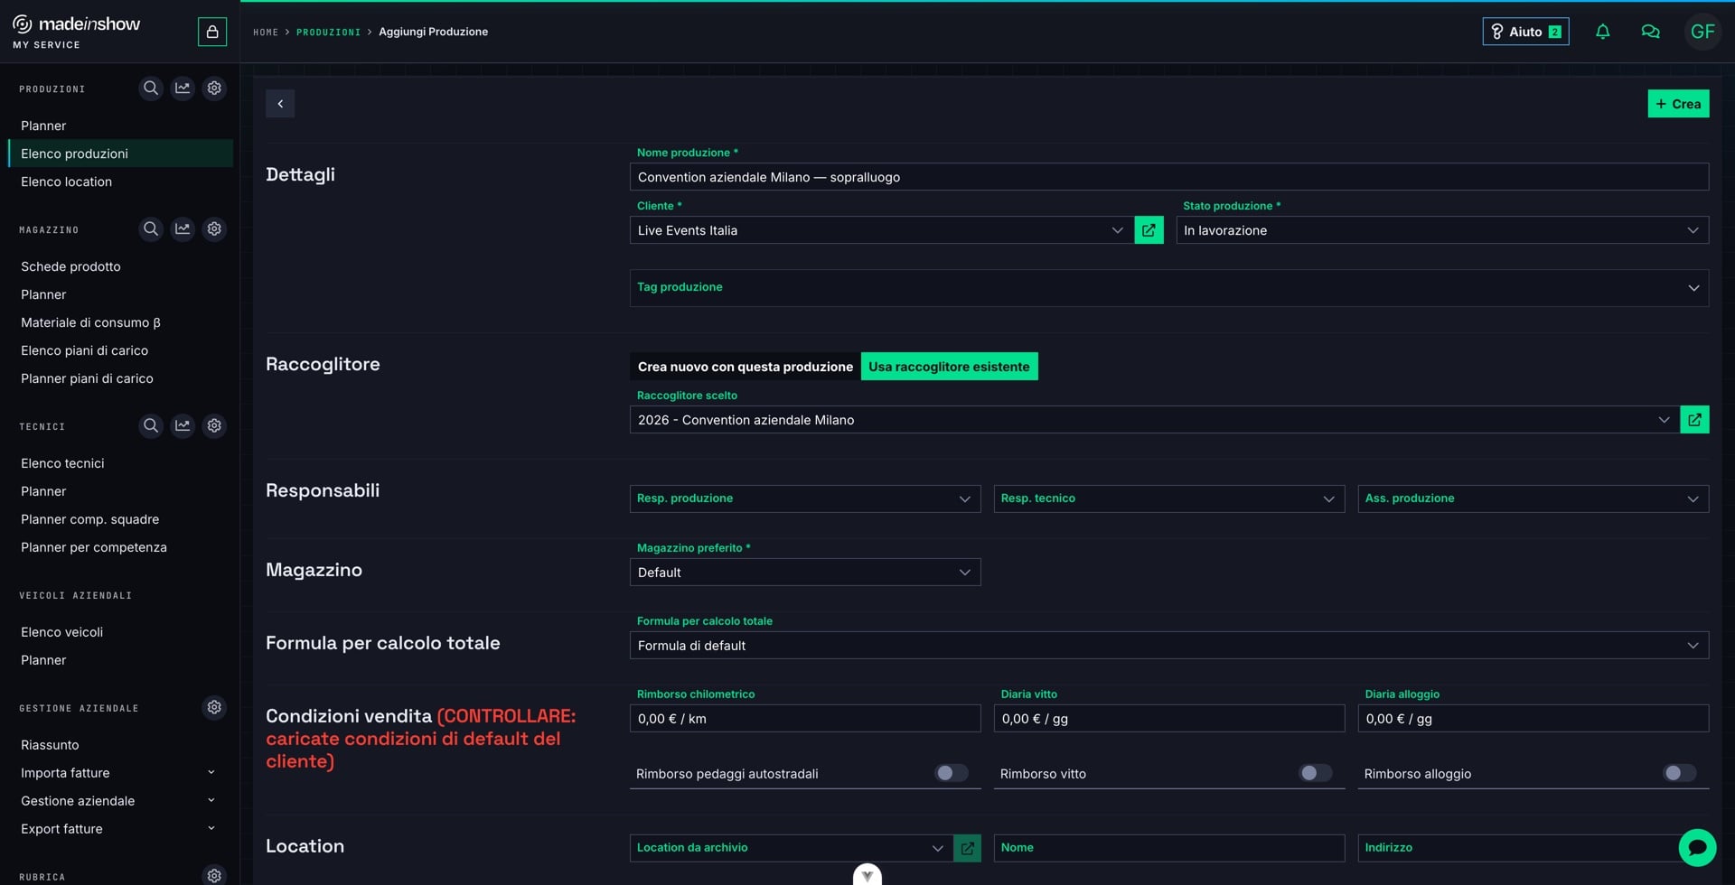Open the notifications bell
The image size is (1735, 885).
(1602, 32)
